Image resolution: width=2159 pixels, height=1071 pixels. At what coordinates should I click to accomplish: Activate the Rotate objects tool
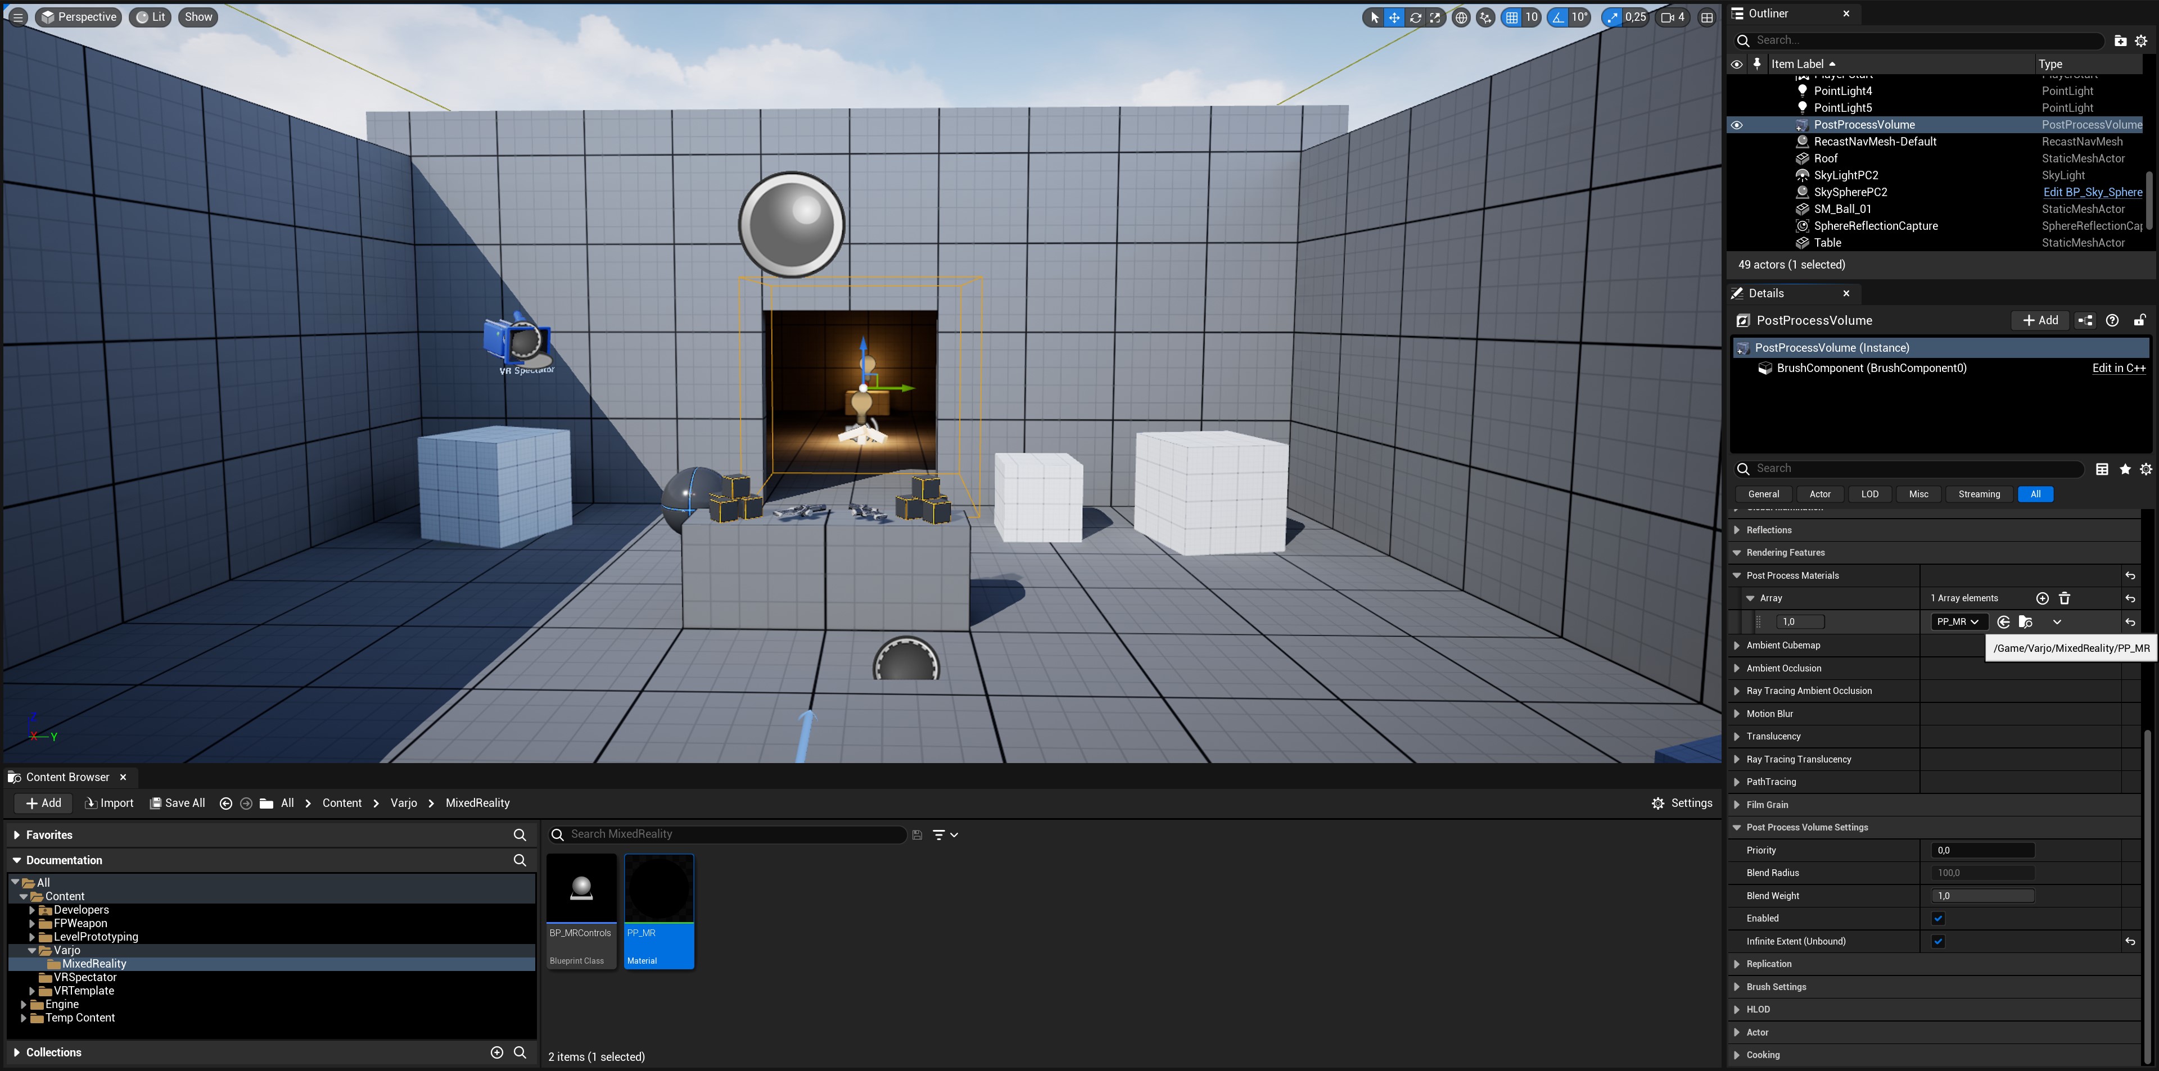point(1416,17)
